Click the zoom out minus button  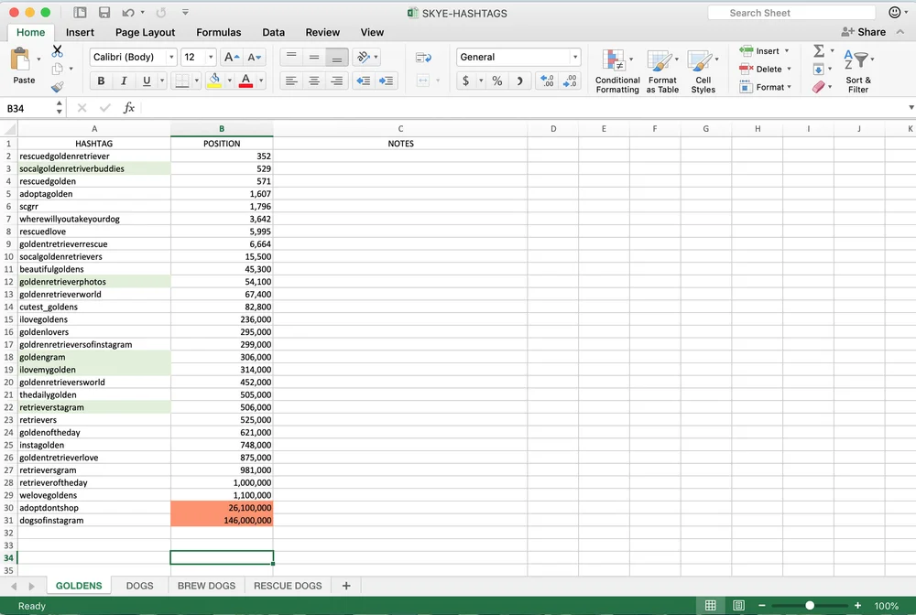[x=762, y=606]
